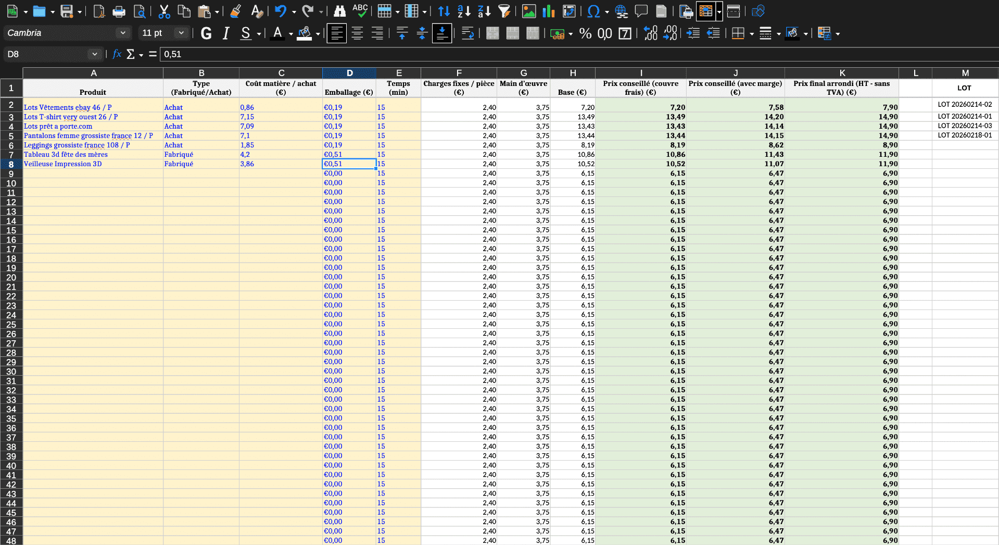Screen dimensions: 999x545
Task: Select row 1 header
Action: pos(11,88)
